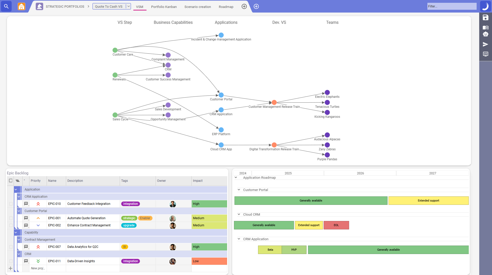Open the documentation book icon in the sidebar
Screen dimensions: 492x275
(x=486, y=28)
